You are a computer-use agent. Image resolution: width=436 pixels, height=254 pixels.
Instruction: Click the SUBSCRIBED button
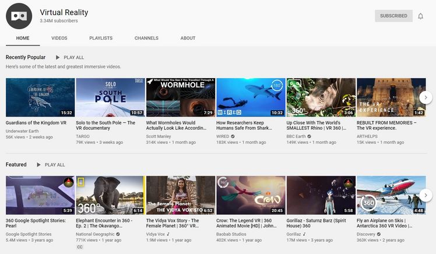(x=393, y=16)
